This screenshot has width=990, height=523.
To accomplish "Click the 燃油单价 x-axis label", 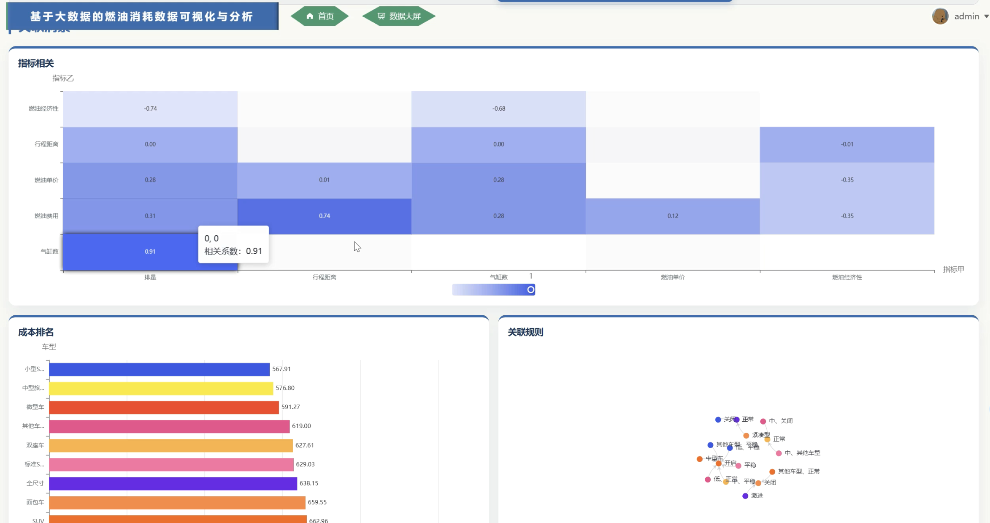I will 673,277.
